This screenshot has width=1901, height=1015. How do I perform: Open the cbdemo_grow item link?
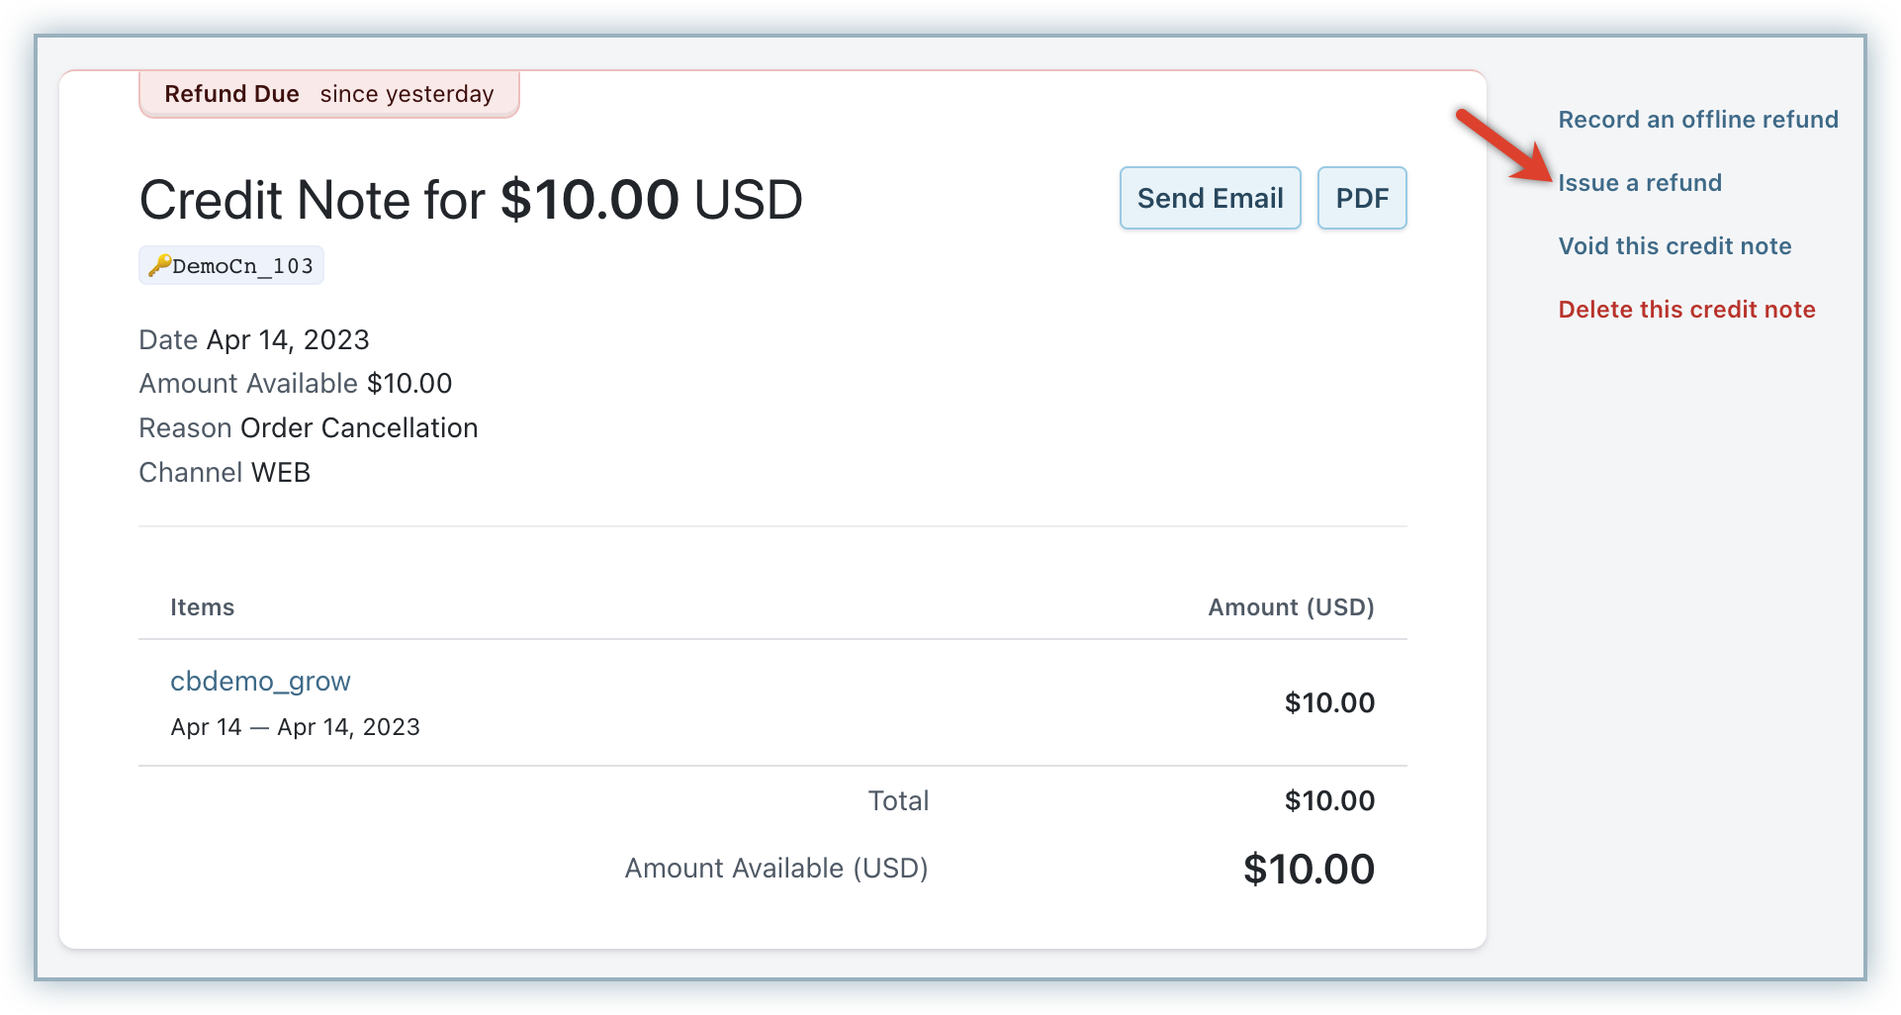coord(260,681)
